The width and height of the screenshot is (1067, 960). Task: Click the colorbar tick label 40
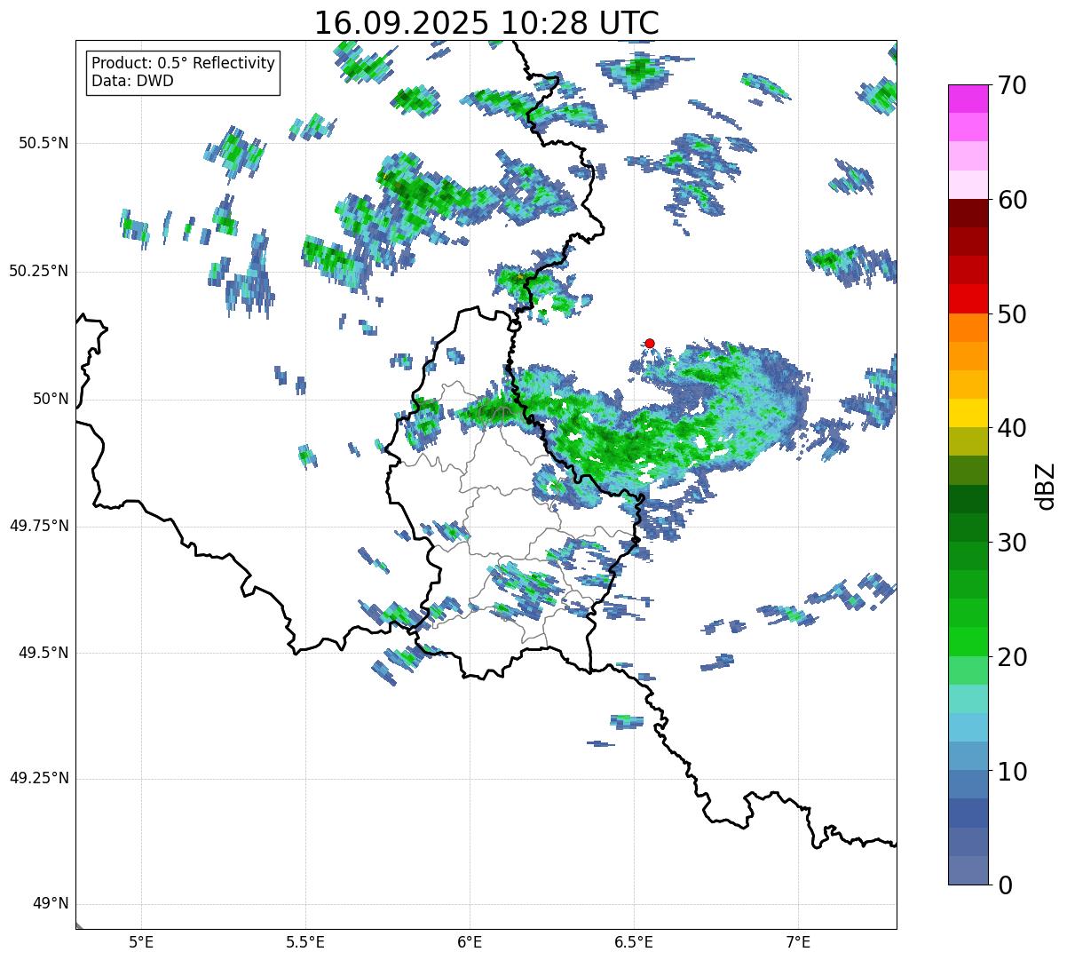pyautogui.click(x=1011, y=428)
